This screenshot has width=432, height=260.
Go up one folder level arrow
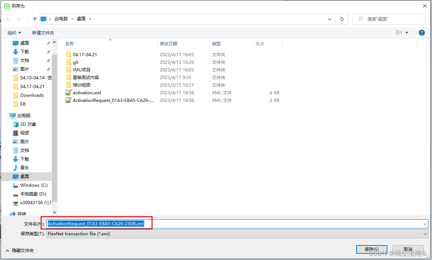35,19
